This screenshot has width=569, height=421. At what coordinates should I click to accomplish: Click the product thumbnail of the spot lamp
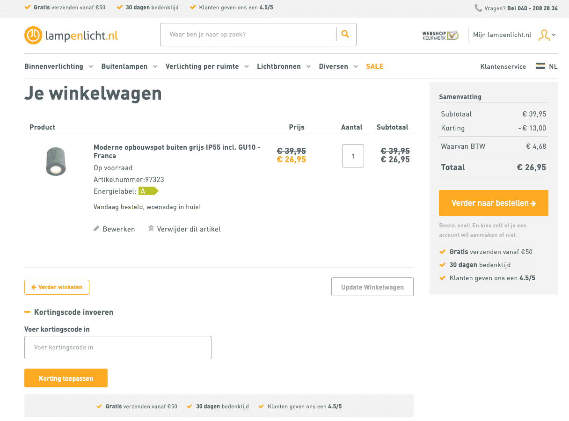tap(56, 161)
